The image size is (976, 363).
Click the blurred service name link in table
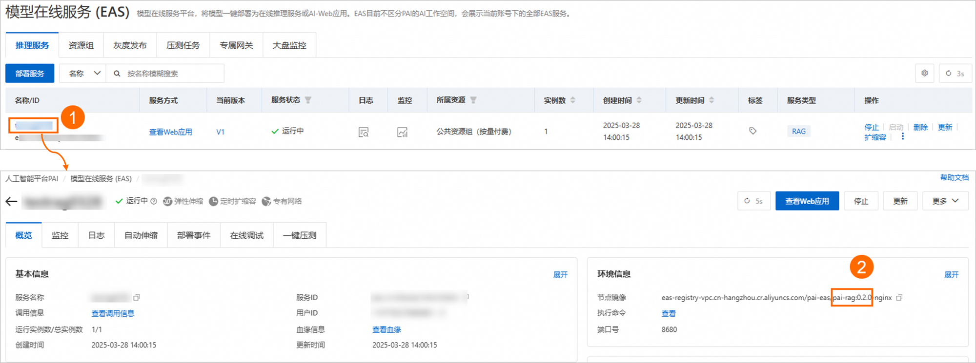pos(33,125)
